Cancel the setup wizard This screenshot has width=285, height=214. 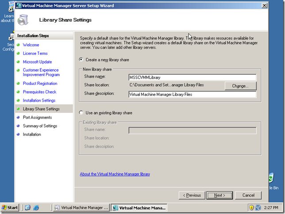pos(248,195)
